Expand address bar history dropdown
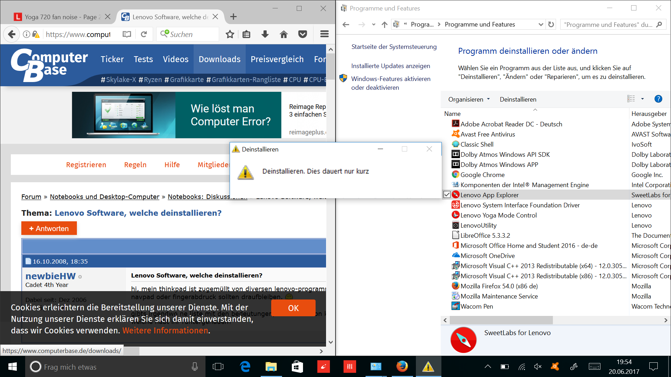Screen dimensions: 671x377 click(x=541, y=24)
